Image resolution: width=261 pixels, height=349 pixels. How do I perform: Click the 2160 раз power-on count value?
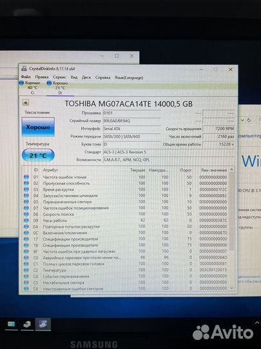pos(218,136)
